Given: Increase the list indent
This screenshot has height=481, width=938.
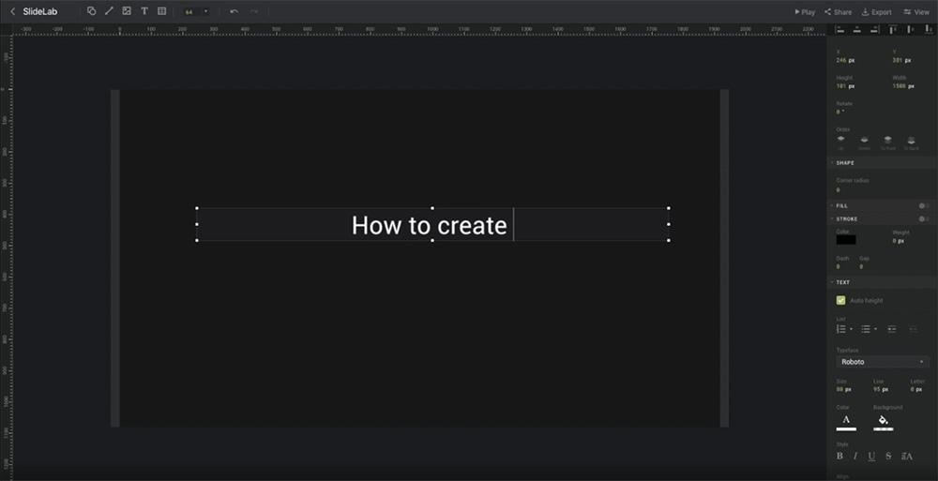Looking at the screenshot, I should tap(913, 329).
